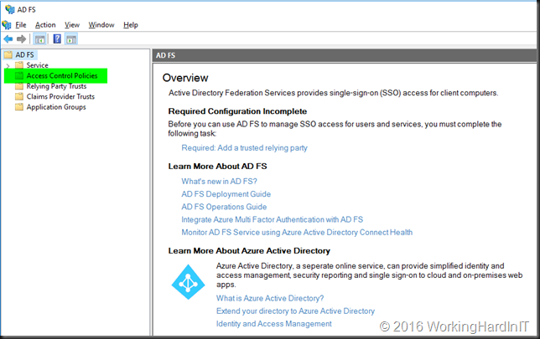The width and height of the screenshot is (540, 339).
Task: Open Extend your directory to Azure link
Action: tap(295, 311)
